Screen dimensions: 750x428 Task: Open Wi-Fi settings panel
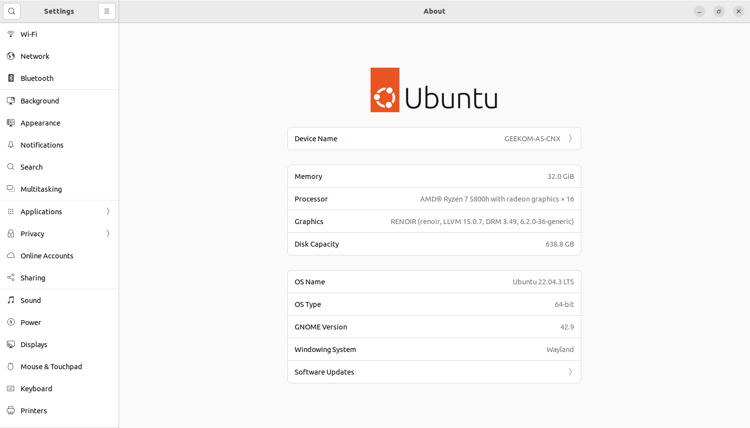click(59, 34)
